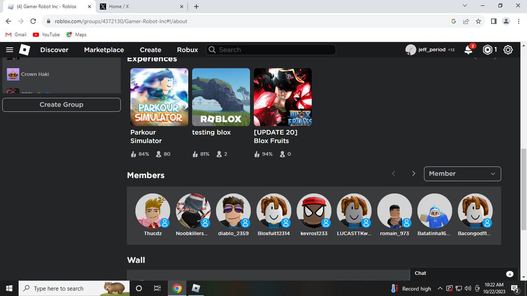This screenshot has width=527, height=296.
Task: Open the Roblox settings gear icon
Action: click(x=508, y=50)
